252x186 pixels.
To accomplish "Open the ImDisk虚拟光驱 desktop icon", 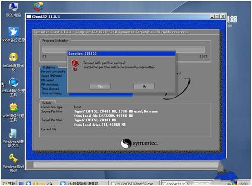I will tap(13, 62).
